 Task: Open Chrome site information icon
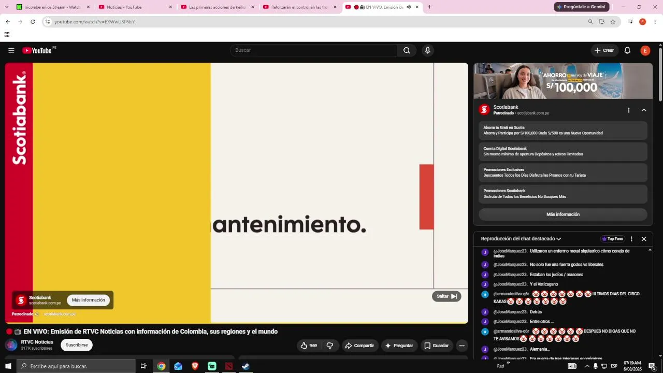[x=47, y=22]
